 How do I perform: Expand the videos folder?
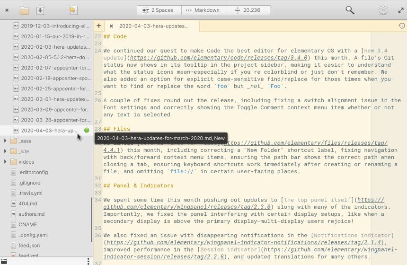[x=5, y=161]
